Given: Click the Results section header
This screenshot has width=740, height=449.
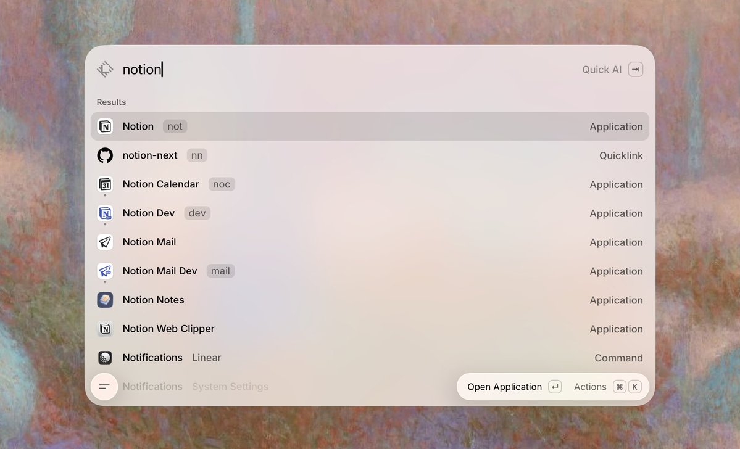Looking at the screenshot, I should (111, 102).
